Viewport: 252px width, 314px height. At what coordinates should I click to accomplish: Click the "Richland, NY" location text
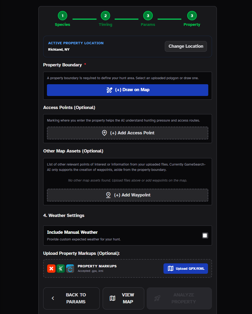coord(59,50)
